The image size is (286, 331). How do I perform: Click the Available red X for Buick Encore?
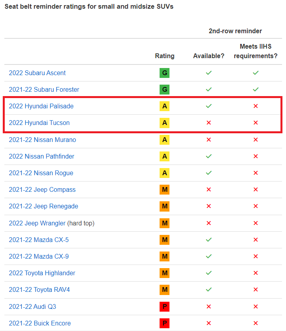pyautogui.click(x=209, y=323)
